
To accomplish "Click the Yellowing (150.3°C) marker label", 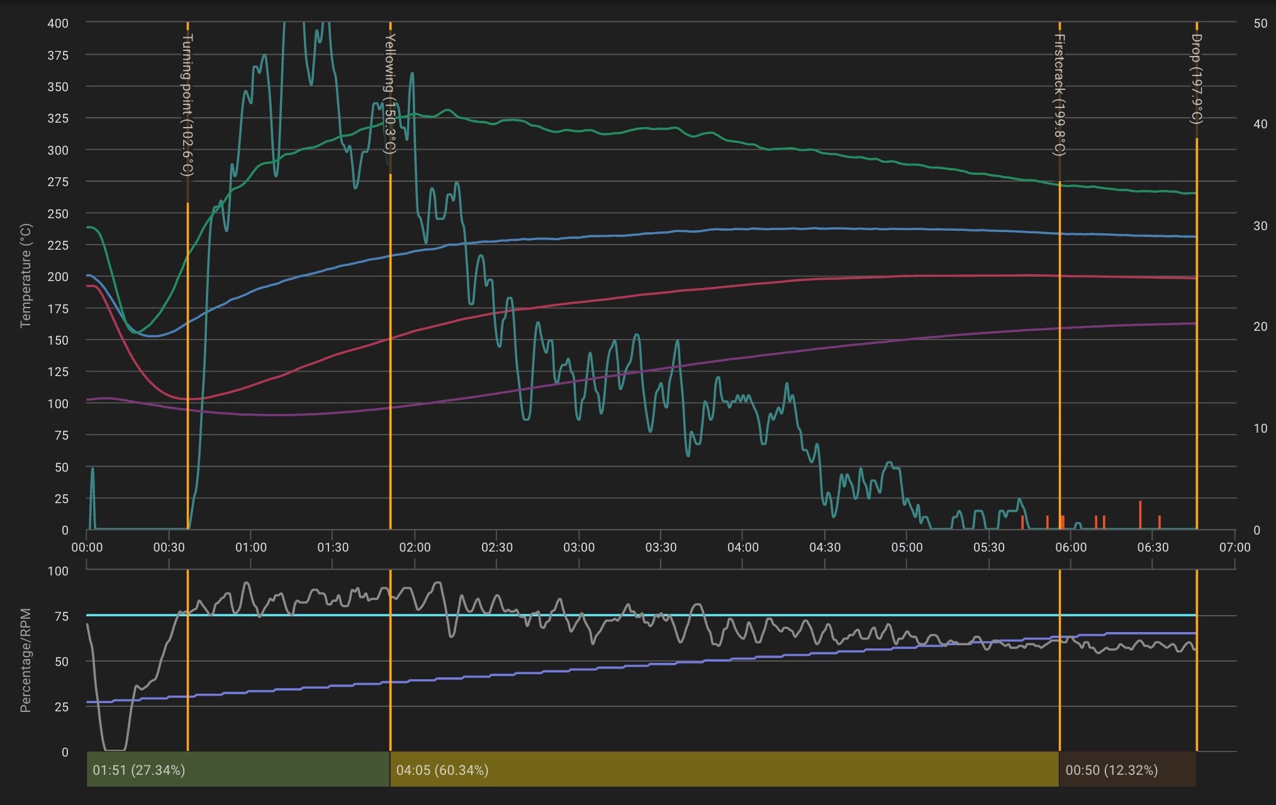I will point(390,93).
